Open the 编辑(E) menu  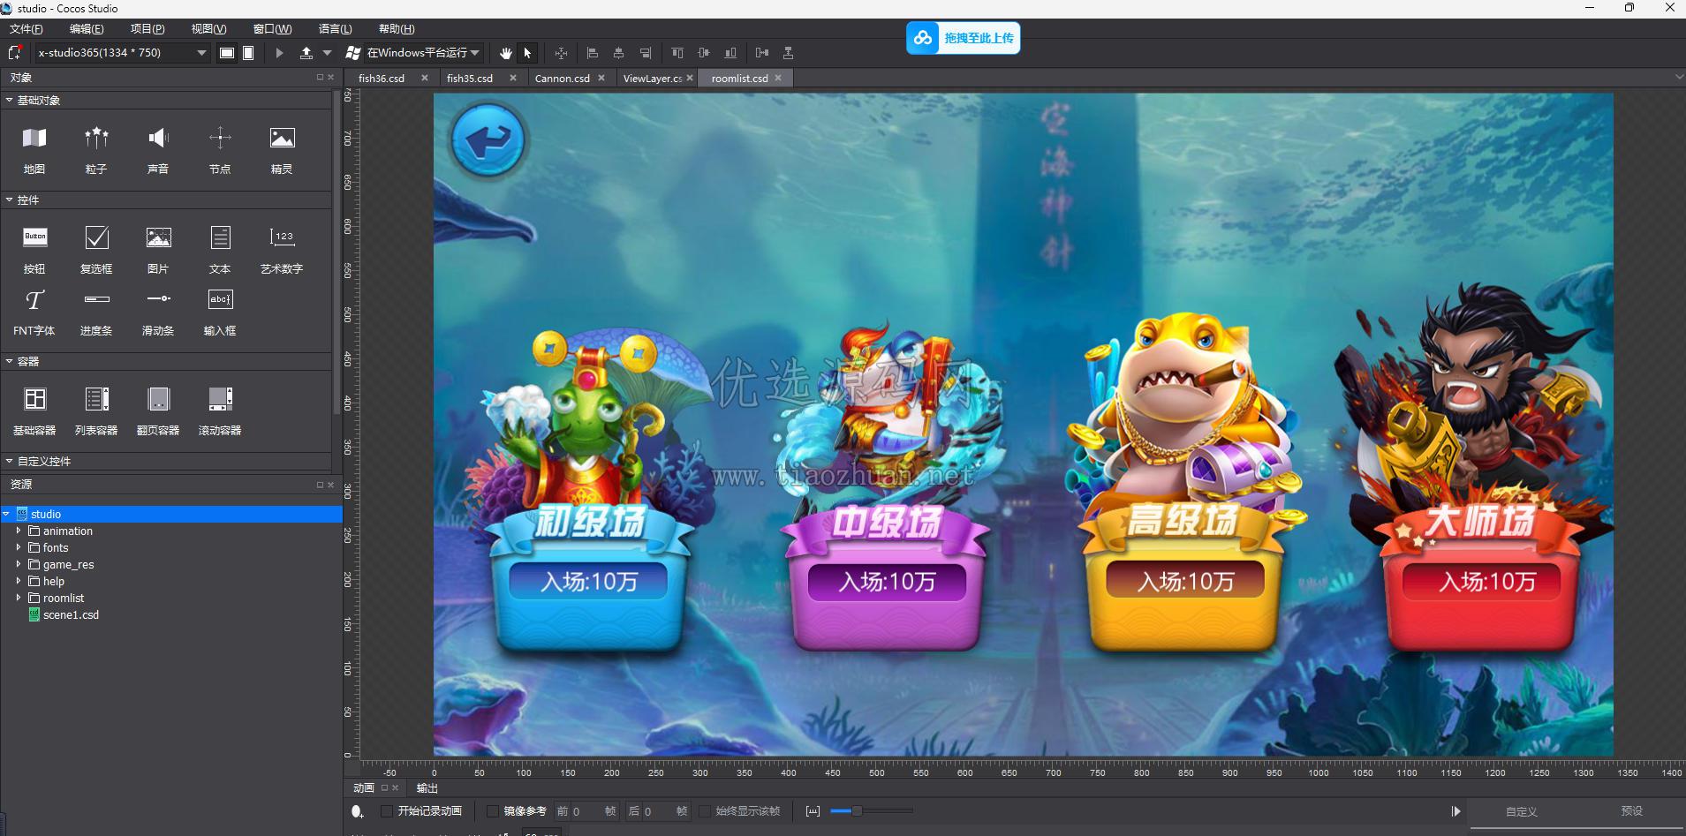(87, 29)
